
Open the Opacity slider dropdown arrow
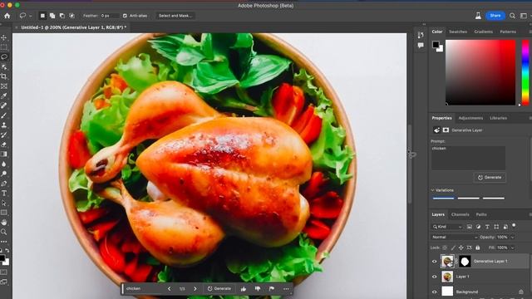point(512,238)
